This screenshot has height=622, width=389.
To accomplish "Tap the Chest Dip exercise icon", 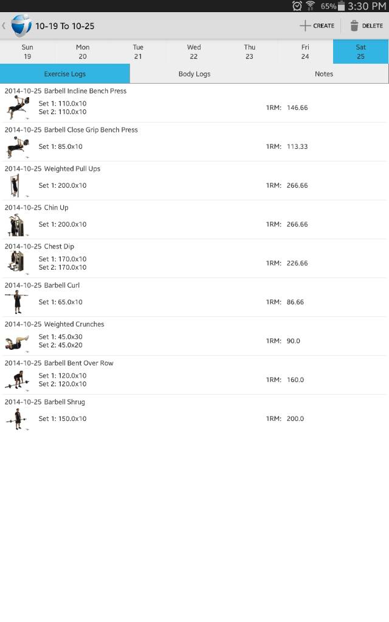I will point(15,263).
